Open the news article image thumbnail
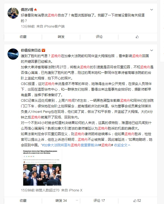Viewport: 164px width, 204px height. 41,167
